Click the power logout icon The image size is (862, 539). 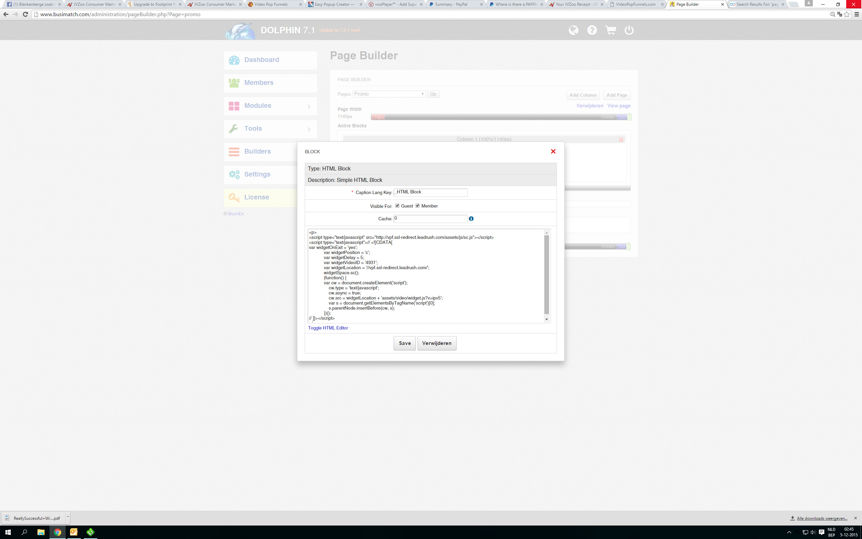(x=629, y=30)
